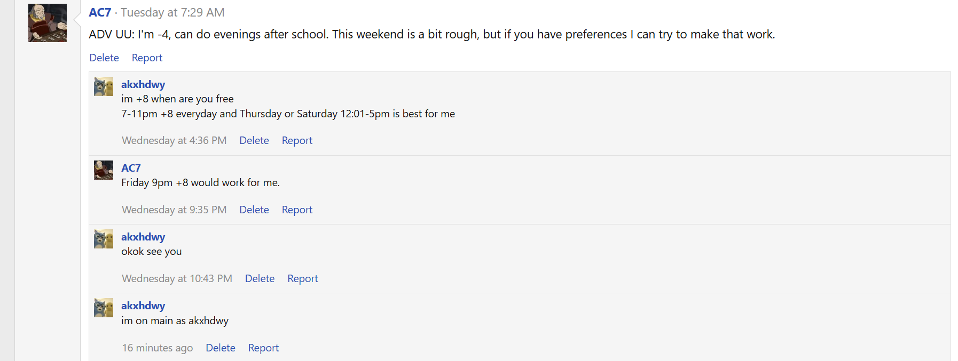This screenshot has width=958, height=361.
Task: Open akxhdwy name on 'im +8' reply
Action: [x=143, y=84]
